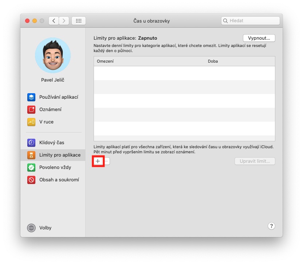This screenshot has height=264, width=303.
Task: Click the Pavel Jelič avatar picture
Action: pos(53,55)
